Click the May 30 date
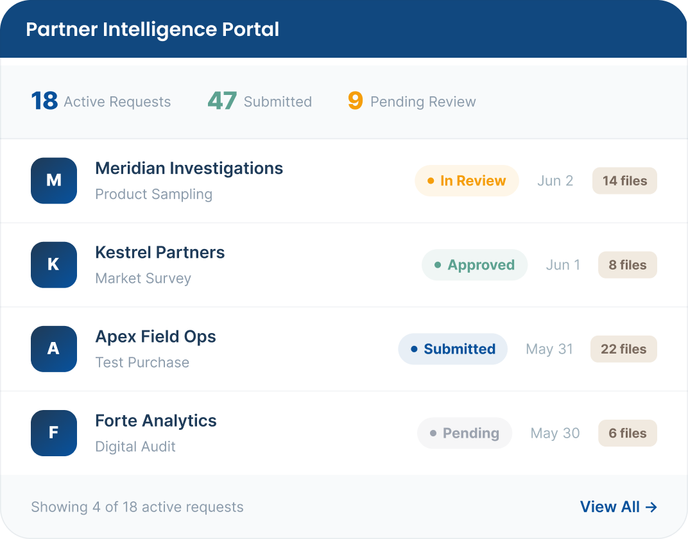This screenshot has width=688, height=539. pos(555,433)
